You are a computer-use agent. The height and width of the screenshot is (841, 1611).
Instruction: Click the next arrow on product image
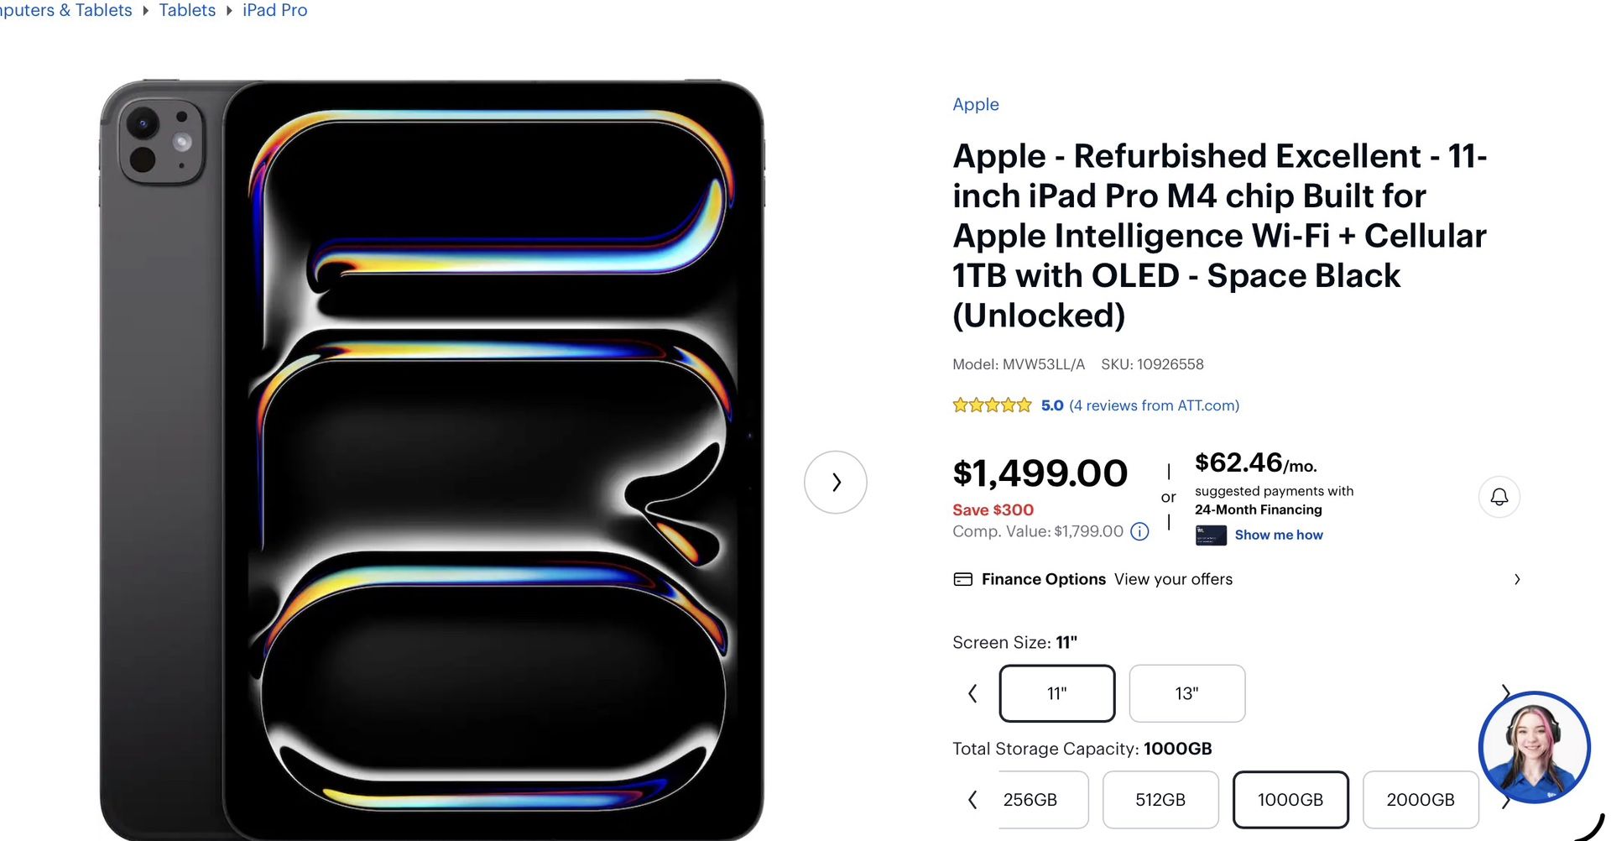[x=835, y=482]
